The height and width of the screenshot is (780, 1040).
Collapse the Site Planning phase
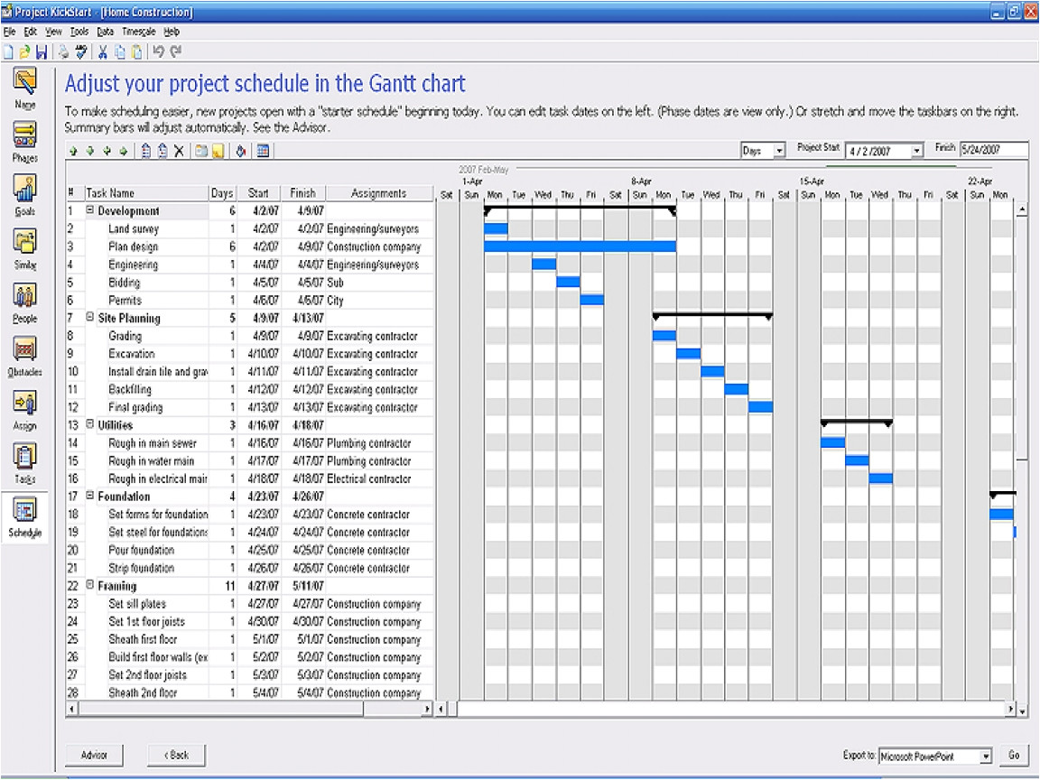[x=90, y=318]
